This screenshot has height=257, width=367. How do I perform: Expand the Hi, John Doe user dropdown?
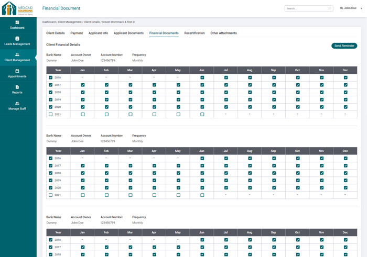361,8
